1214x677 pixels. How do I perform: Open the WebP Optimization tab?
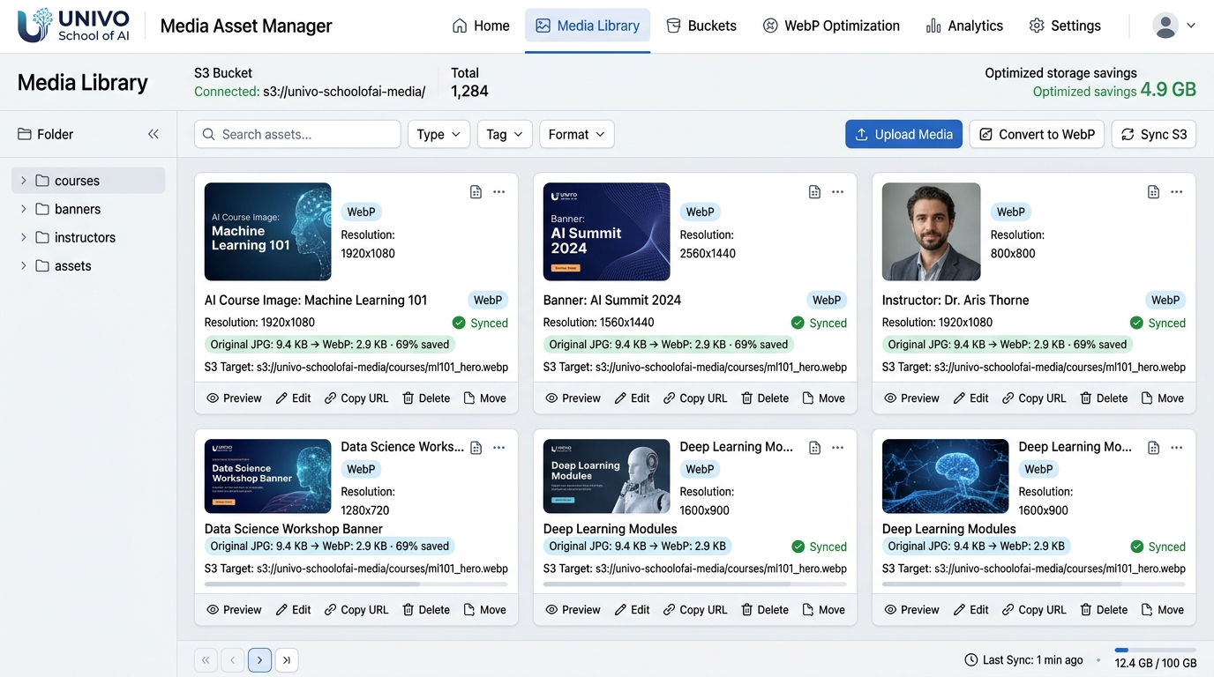(x=831, y=26)
